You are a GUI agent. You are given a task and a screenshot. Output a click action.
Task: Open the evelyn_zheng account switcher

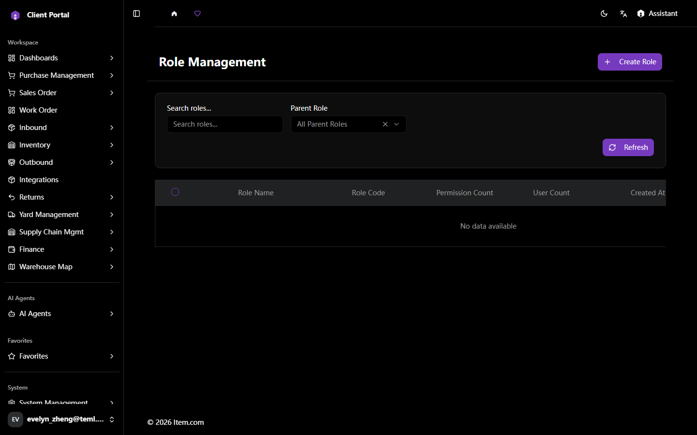point(61,419)
